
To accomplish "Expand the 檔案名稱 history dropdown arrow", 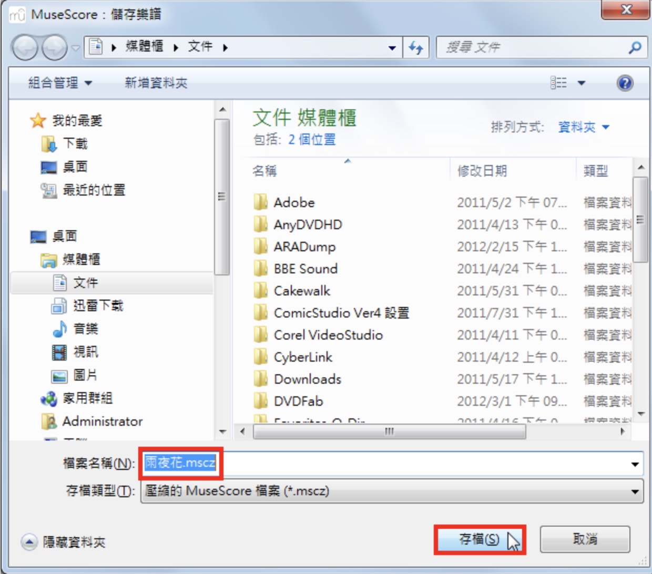I will 635,464.
